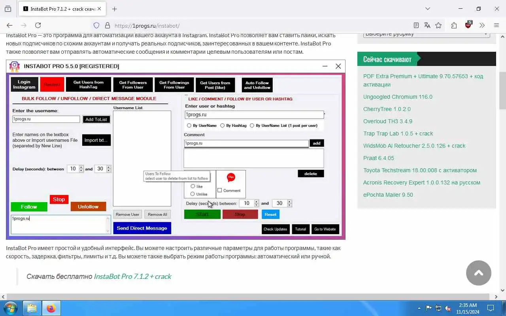Click the green Follow button in screenshot
The height and width of the screenshot is (316, 506).
(x=29, y=207)
